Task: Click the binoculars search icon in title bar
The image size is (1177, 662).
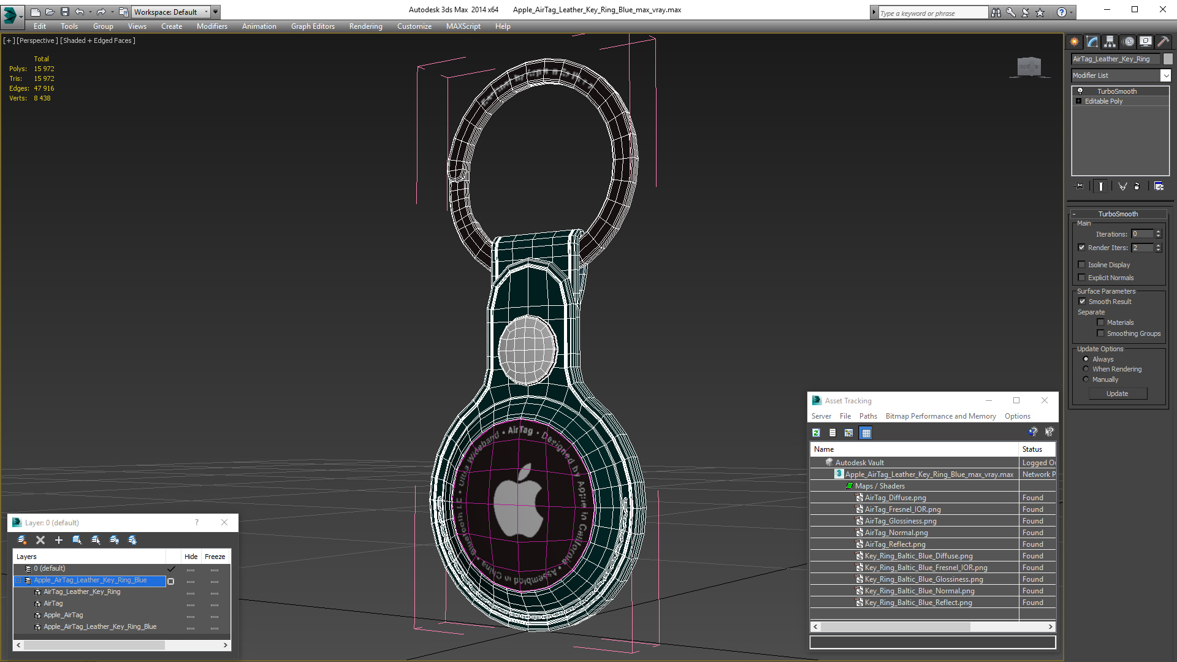Action: pos(996,12)
